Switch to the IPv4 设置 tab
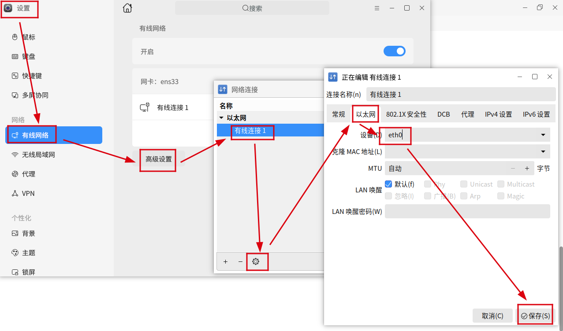563x331 pixels. tap(498, 114)
